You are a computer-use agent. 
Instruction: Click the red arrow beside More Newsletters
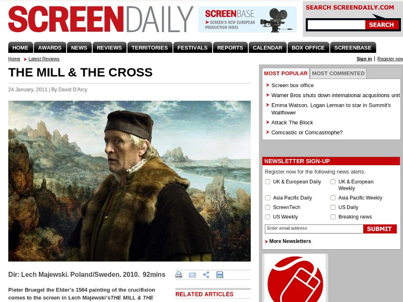tap(266, 242)
